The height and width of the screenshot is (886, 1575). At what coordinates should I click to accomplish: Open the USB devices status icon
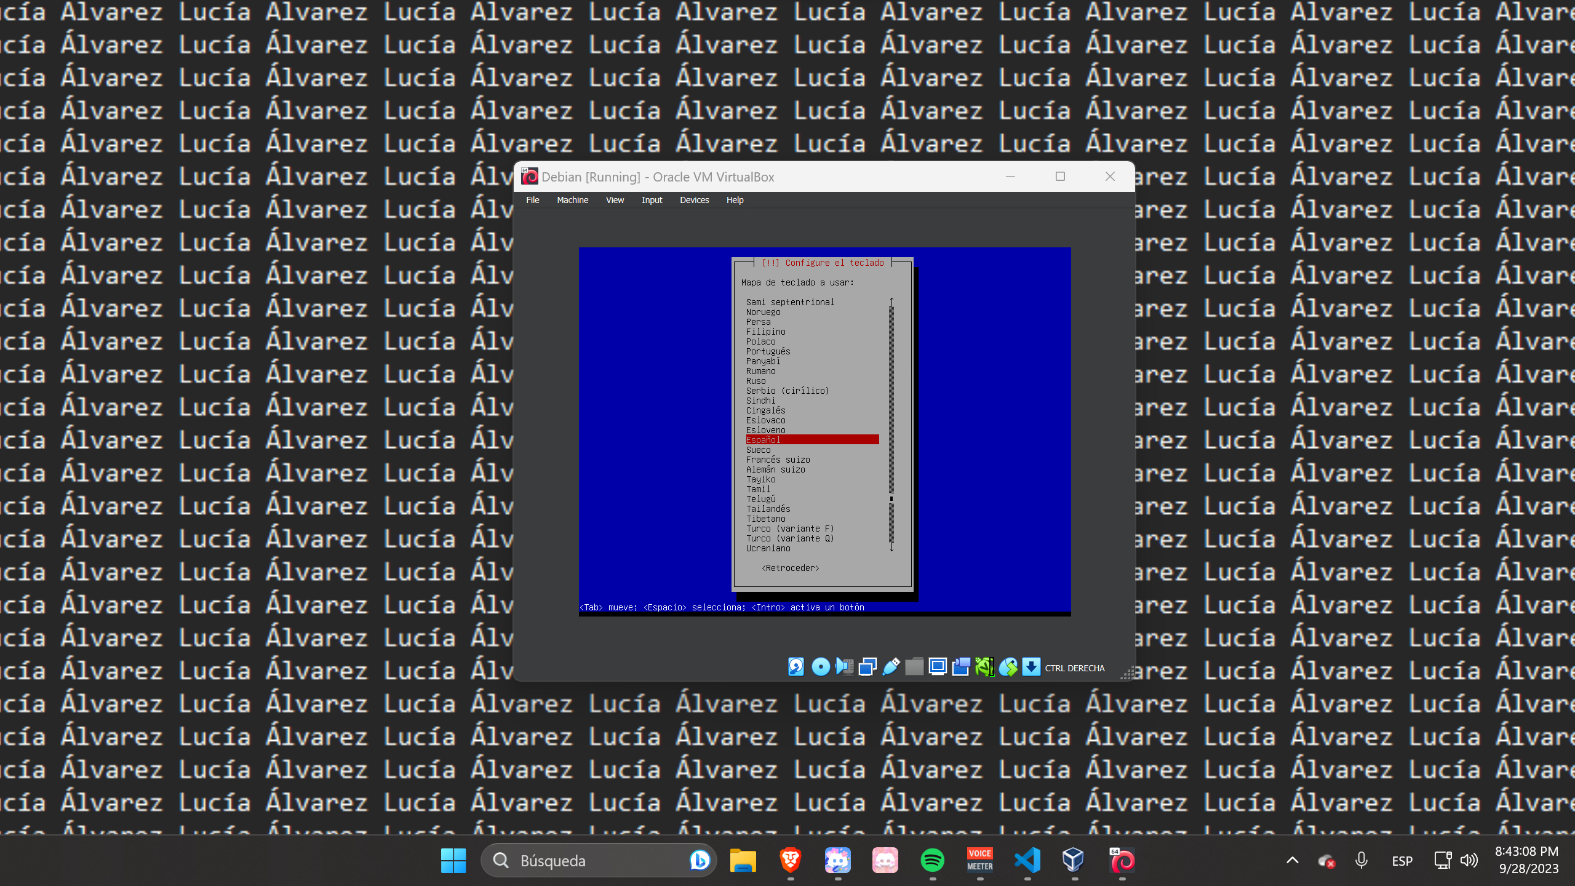pyautogui.click(x=891, y=667)
